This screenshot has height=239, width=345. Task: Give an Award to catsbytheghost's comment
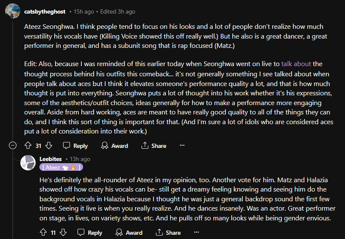pos(114,145)
